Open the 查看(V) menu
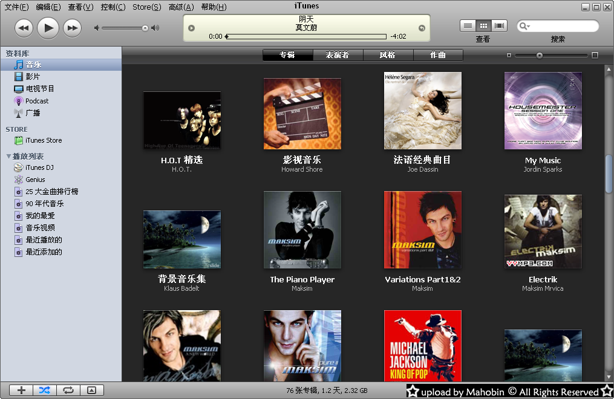This screenshot has height=399, width=614. [x=80, y=7]
